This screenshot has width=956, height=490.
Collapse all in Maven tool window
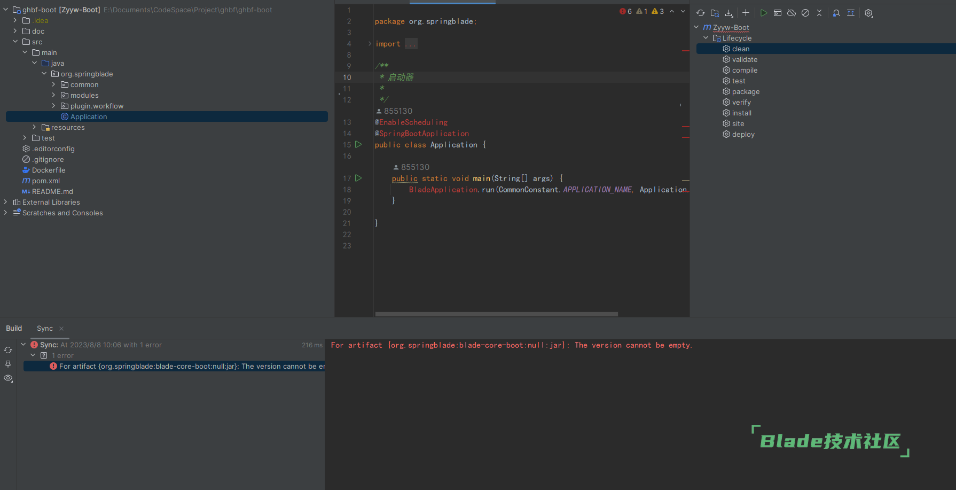(819, 13)
